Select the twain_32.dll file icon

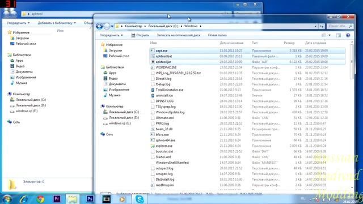[153, 129]
